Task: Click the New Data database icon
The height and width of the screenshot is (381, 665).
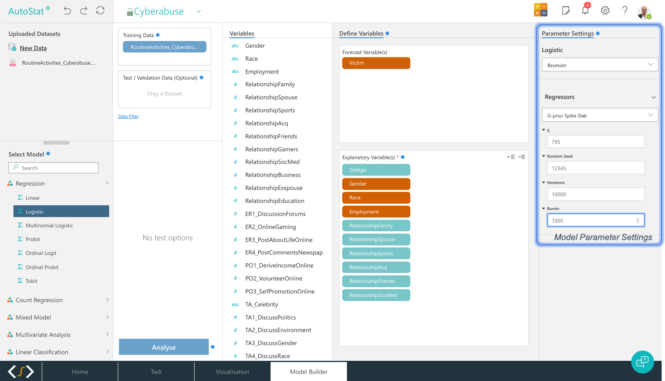Action: pos(12,47)
